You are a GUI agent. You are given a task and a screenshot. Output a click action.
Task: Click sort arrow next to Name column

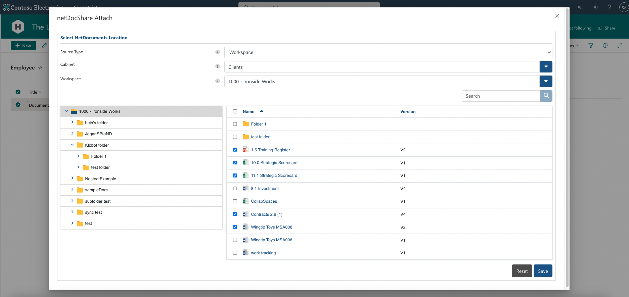point(262,111)
